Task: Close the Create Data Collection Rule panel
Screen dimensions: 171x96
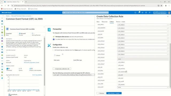Action: pyautogui.click(x=168, y=17)
